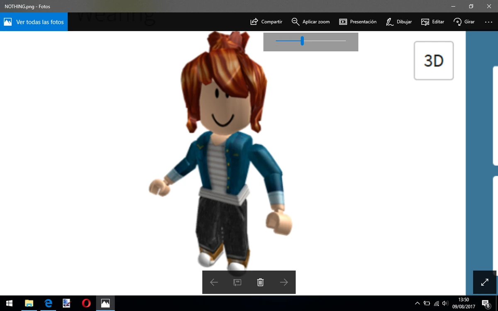498x311 pixels.
Task: Open the ellipsis See more menu
Action: pos(488,22)
